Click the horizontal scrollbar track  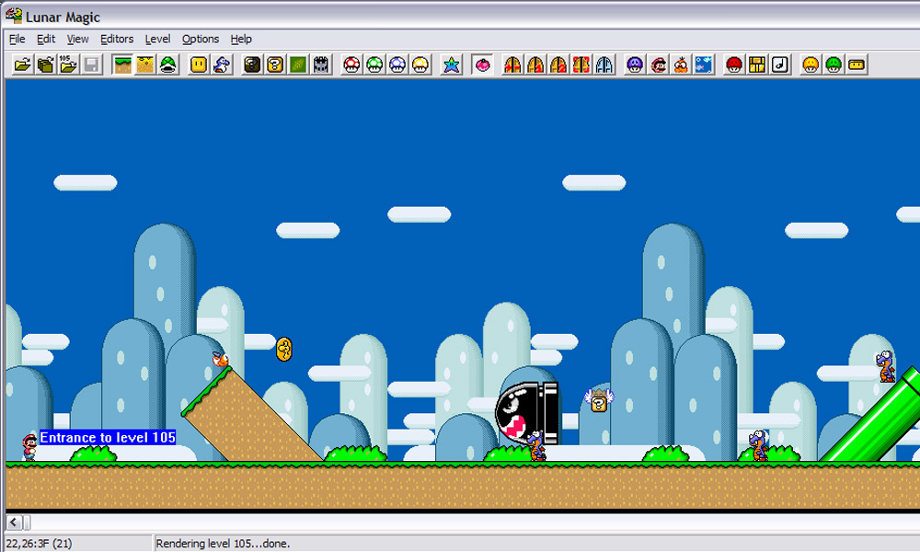(476, 522)
